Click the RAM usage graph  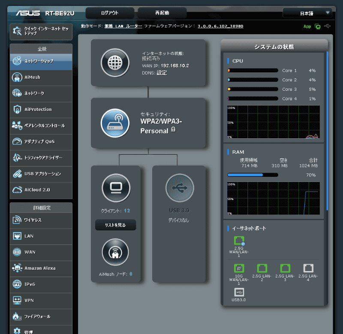(x=274, y=198)
